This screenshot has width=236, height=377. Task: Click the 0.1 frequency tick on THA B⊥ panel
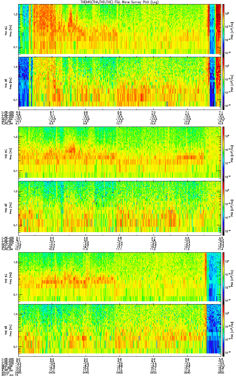pos(15,47)
